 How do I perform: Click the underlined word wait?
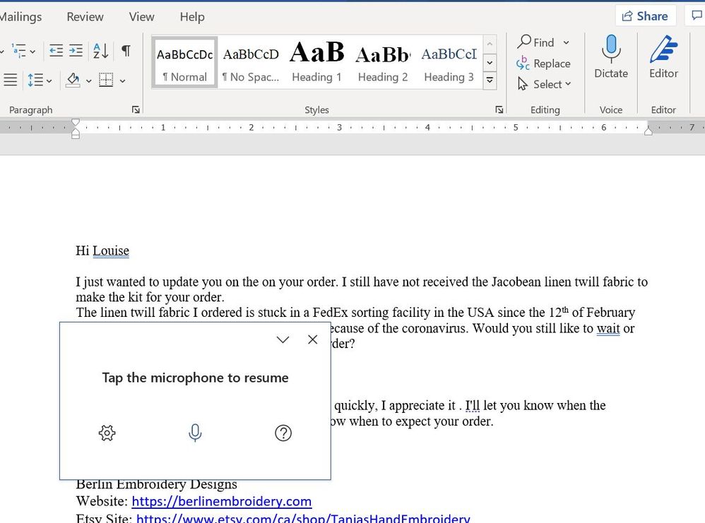pos(608,328)
